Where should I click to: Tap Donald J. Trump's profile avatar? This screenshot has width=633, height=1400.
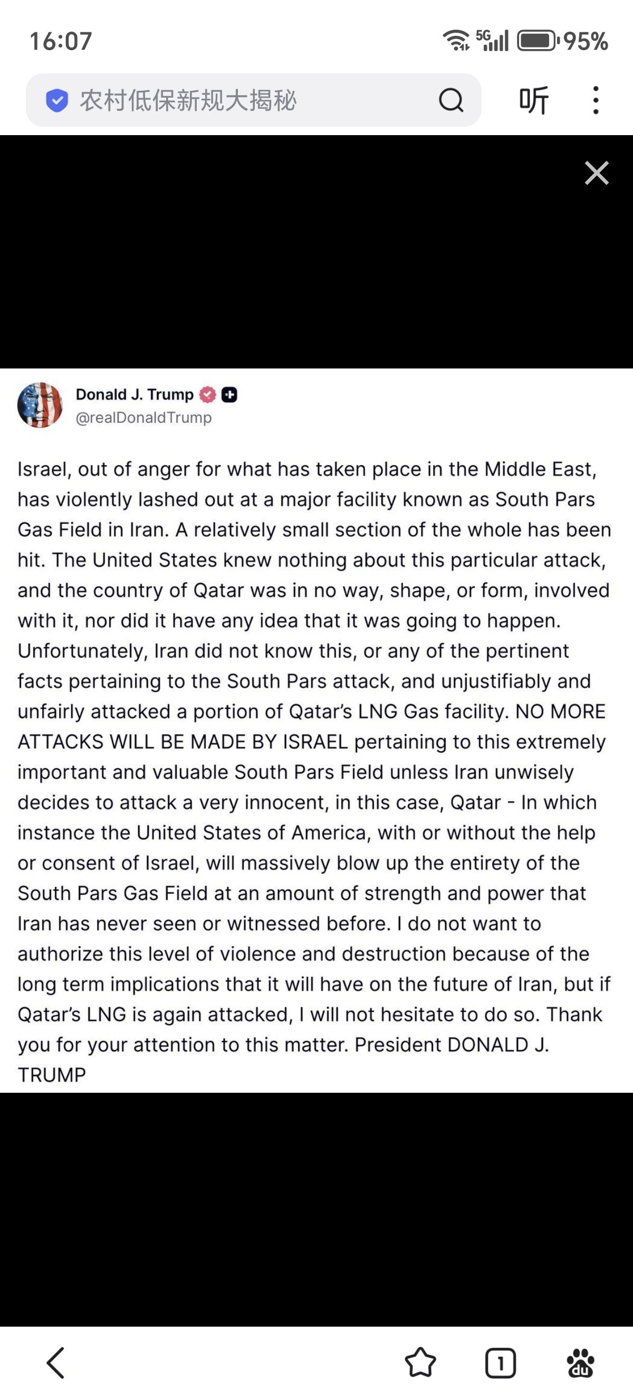pos(40,405)
